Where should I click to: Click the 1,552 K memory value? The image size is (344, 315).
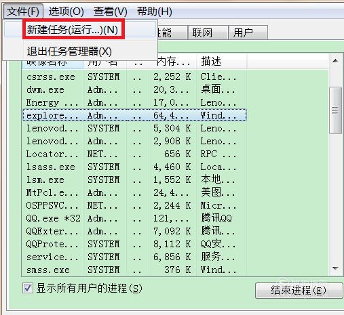click(172, 180)
